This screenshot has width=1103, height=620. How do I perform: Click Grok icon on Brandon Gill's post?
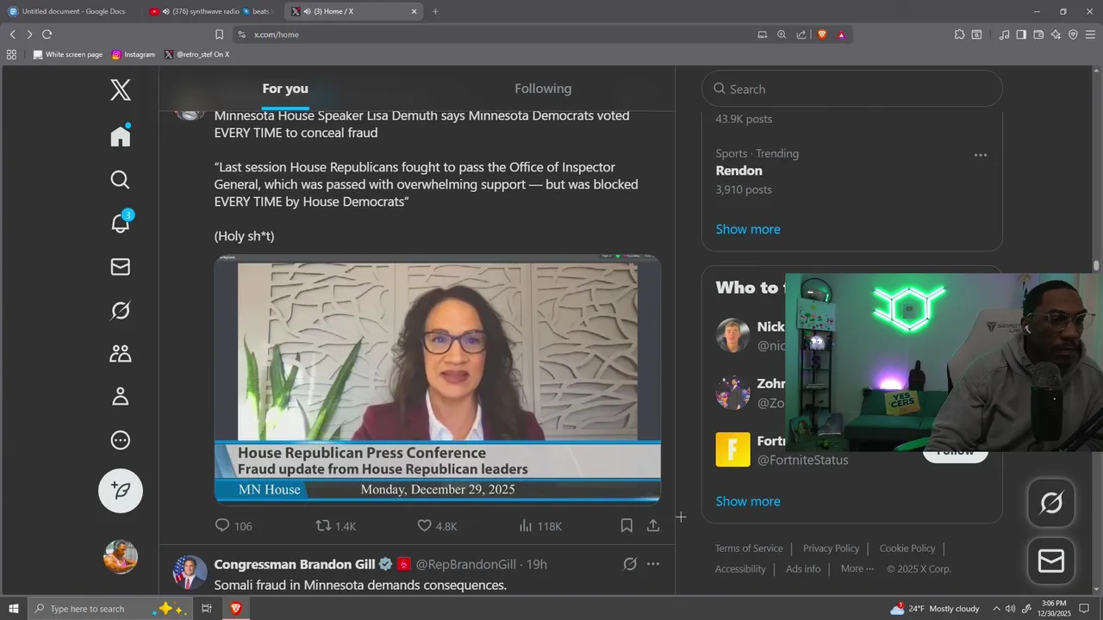[630, 564]
